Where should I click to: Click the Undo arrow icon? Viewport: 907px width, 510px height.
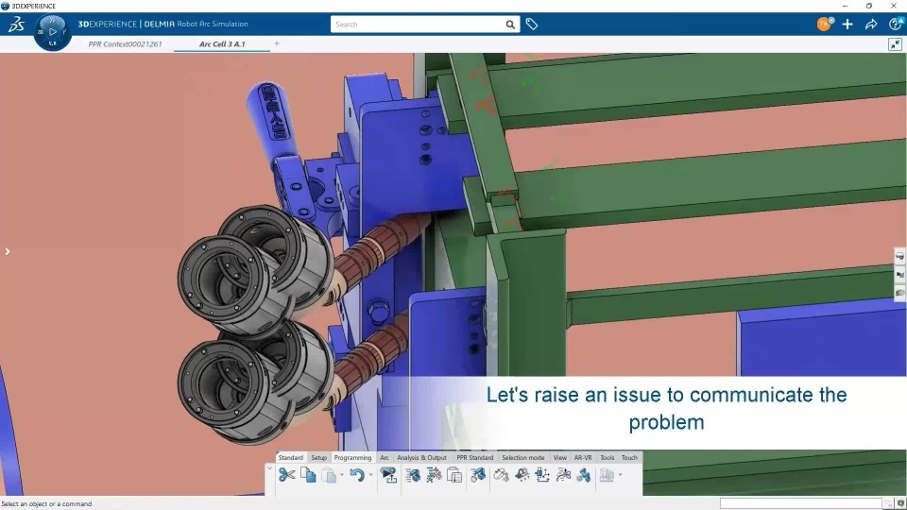[357, 475]
